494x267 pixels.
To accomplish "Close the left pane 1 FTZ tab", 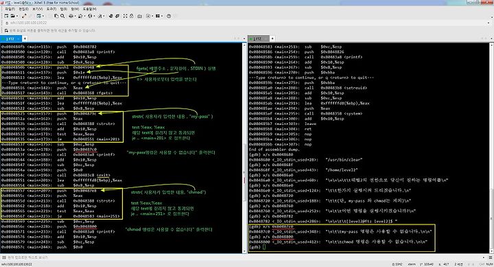I will point(19,38).
